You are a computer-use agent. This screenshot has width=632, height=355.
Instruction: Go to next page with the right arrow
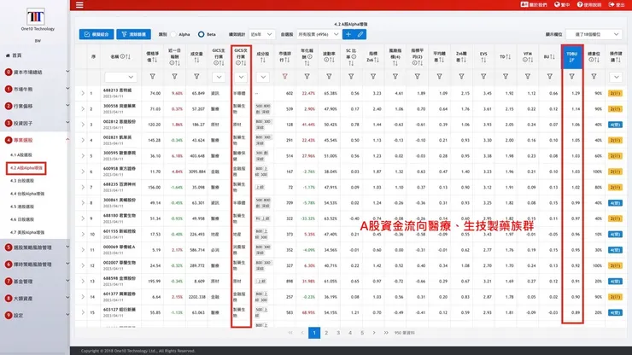(374, 333)
